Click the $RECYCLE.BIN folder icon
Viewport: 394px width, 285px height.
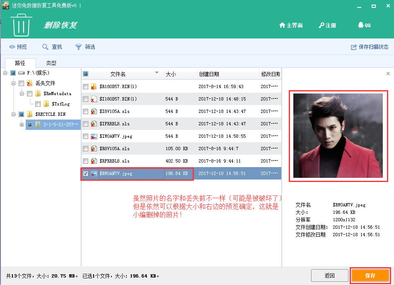point(30,114)
